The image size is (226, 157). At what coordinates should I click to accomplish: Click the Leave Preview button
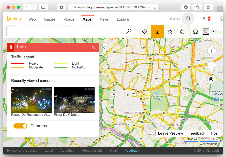[171, 133]
